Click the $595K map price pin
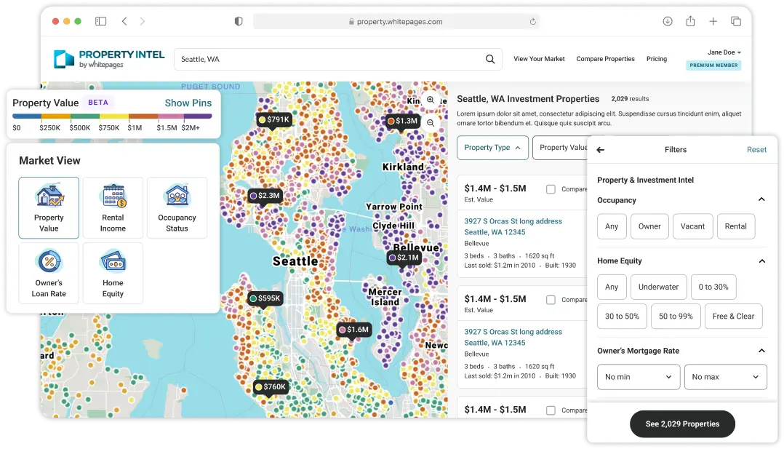784x449 pixels. [x=265, y=298]
